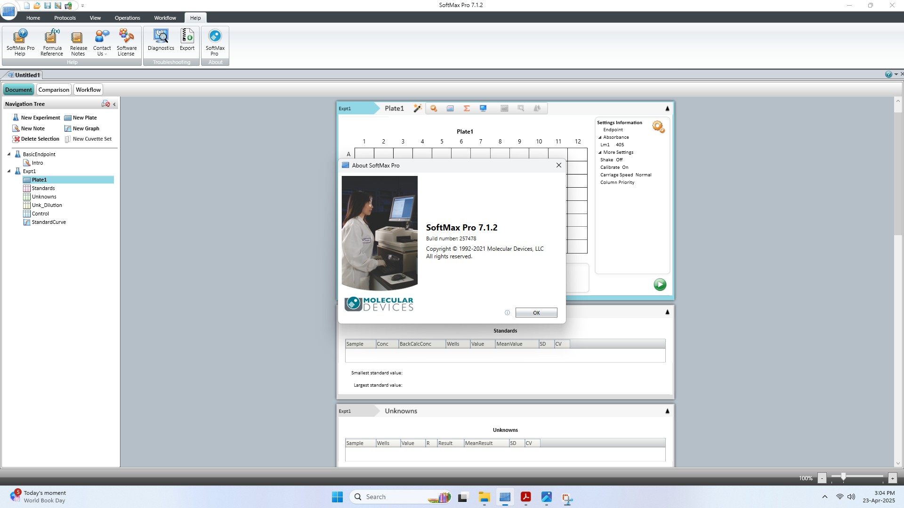Click the blue help icon at the document's right

pos(888,74)
